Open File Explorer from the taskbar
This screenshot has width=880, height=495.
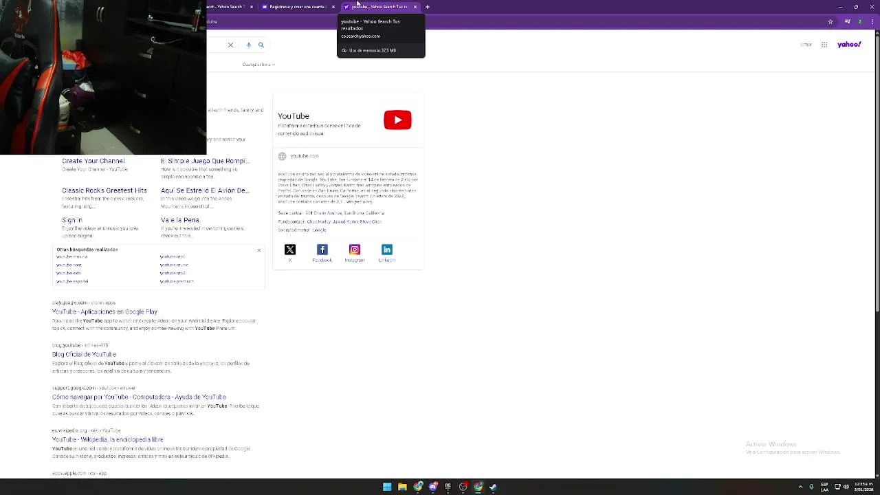402,487
